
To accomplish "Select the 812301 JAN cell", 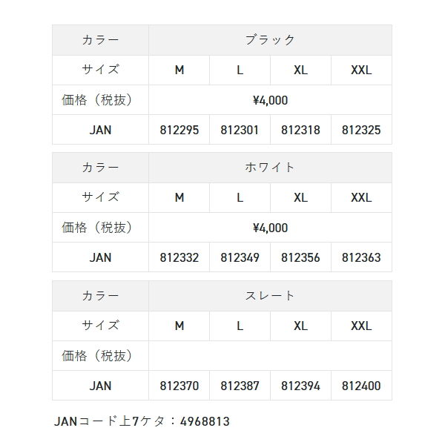I will [x=240, y=130].
